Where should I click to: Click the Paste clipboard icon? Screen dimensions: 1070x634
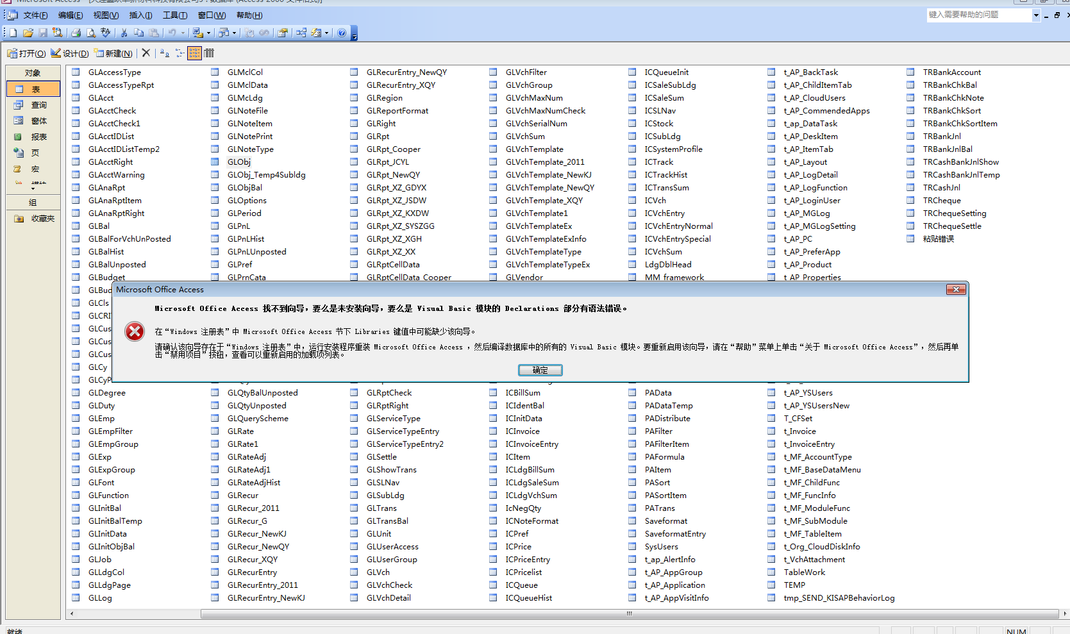tap(154, 33)
